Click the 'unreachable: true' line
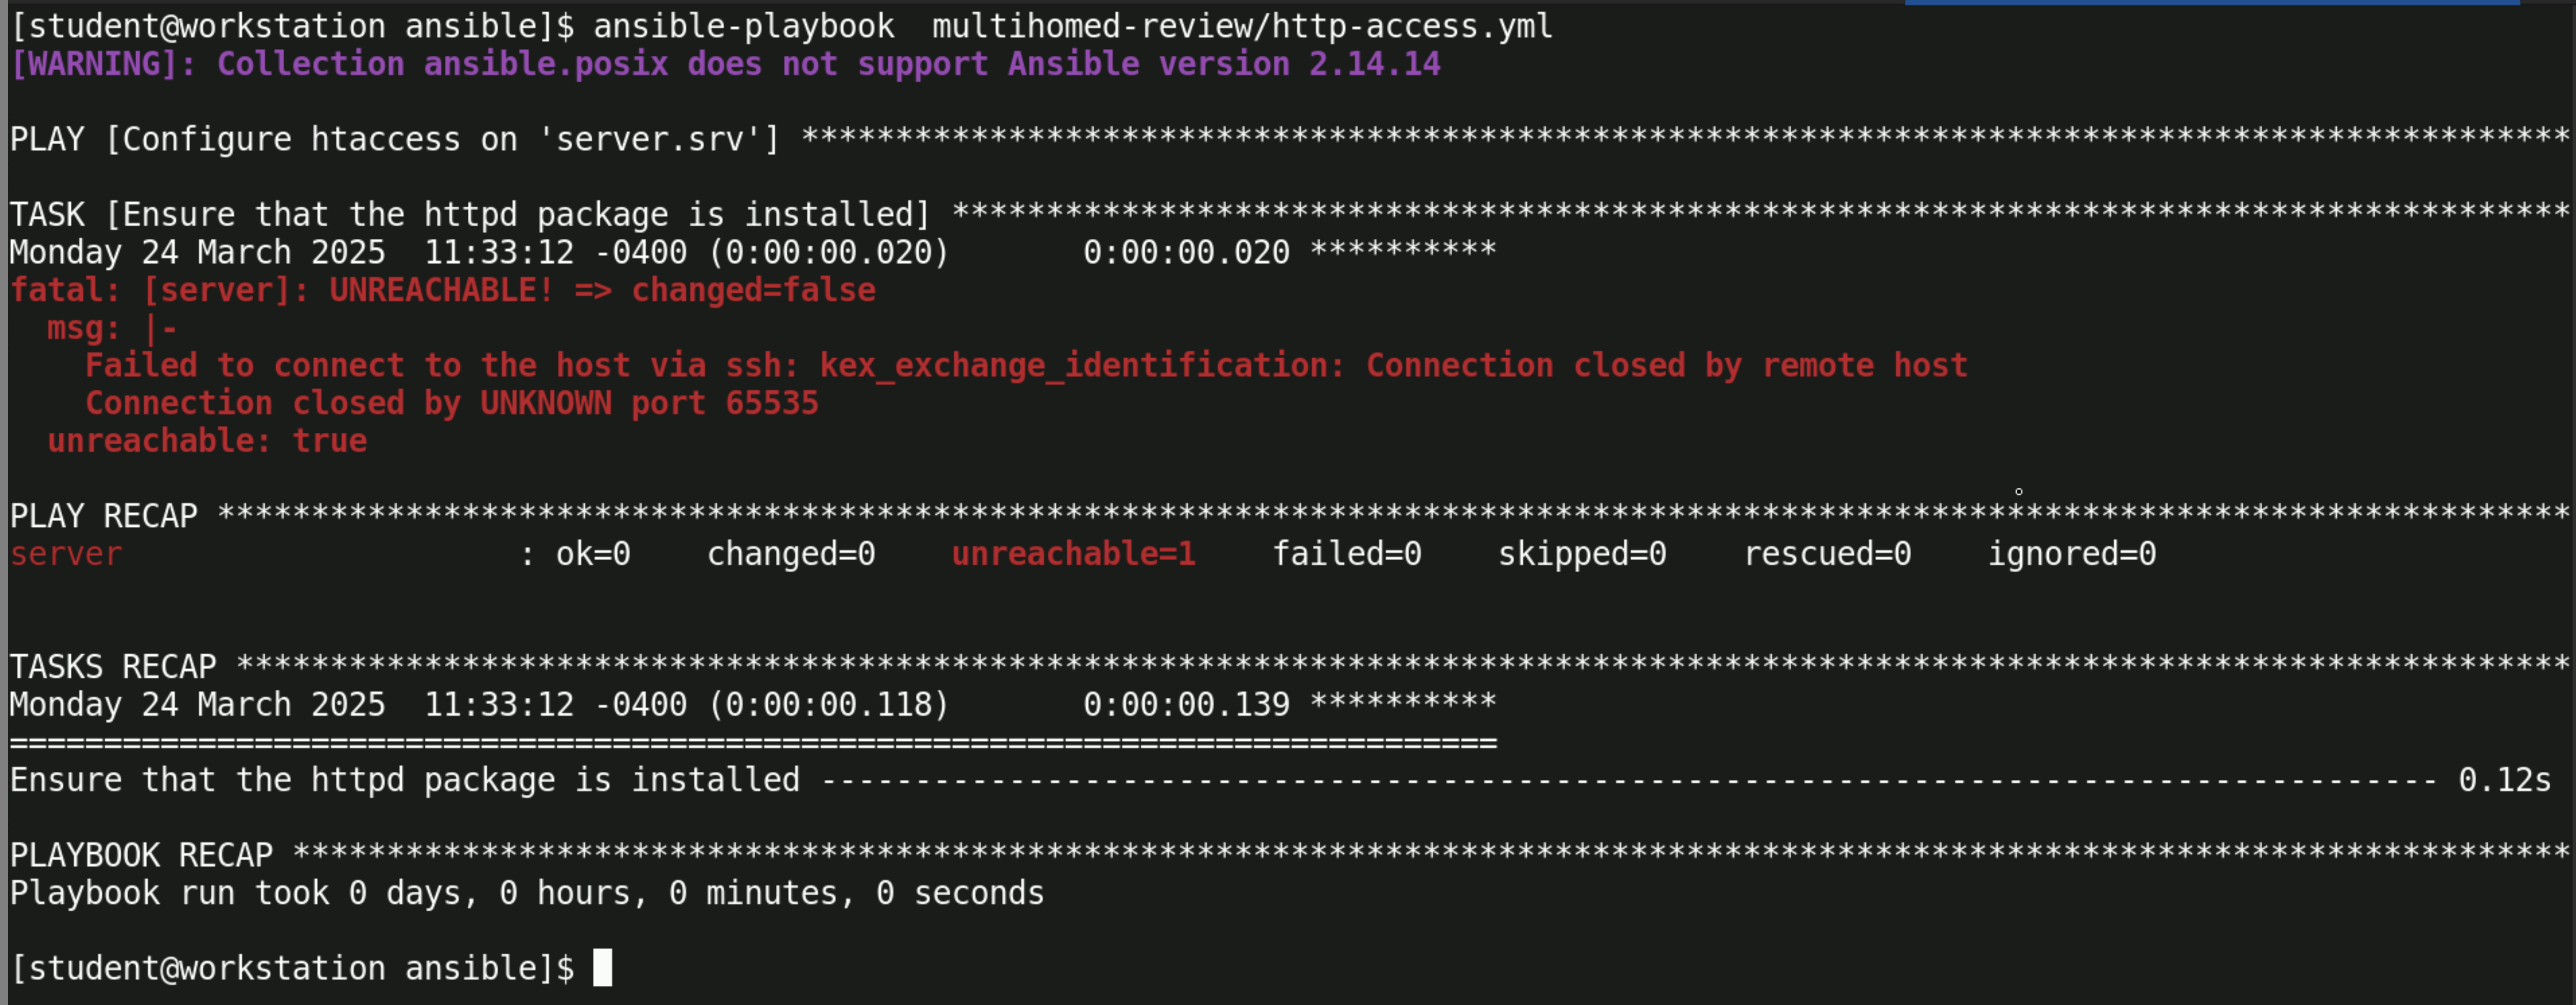 [207, 441]
